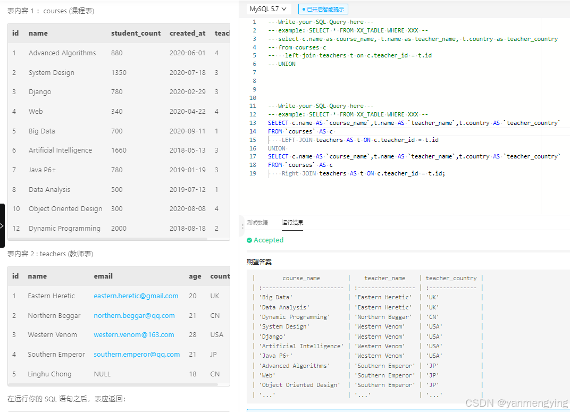Open the western.venom@163.com email link
This screenshot has height=412, width=570.
134,334
